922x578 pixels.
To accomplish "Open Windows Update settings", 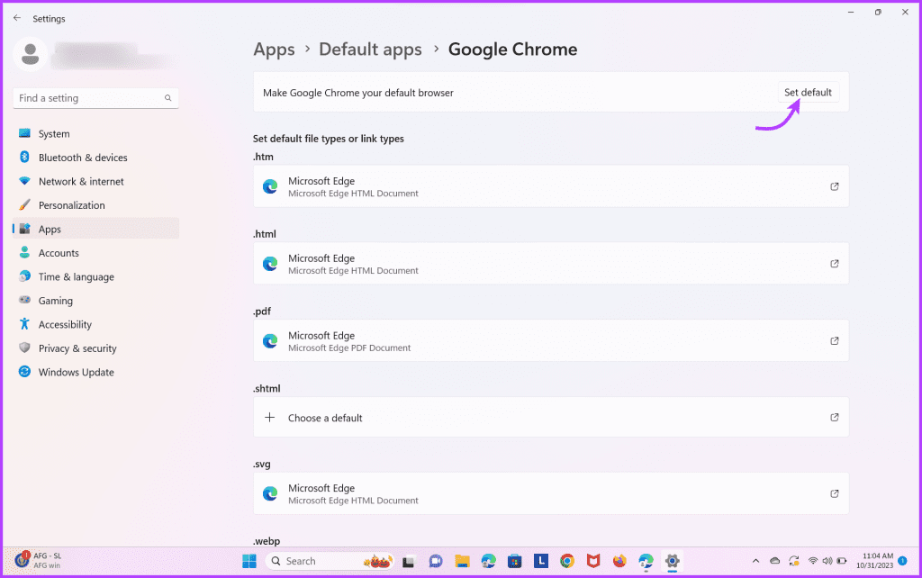I will point(95,372).
